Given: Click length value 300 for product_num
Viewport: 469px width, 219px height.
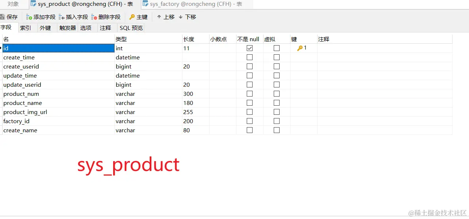Looking at the screenshot, I should pyautogui.click(x=188, y=94).
